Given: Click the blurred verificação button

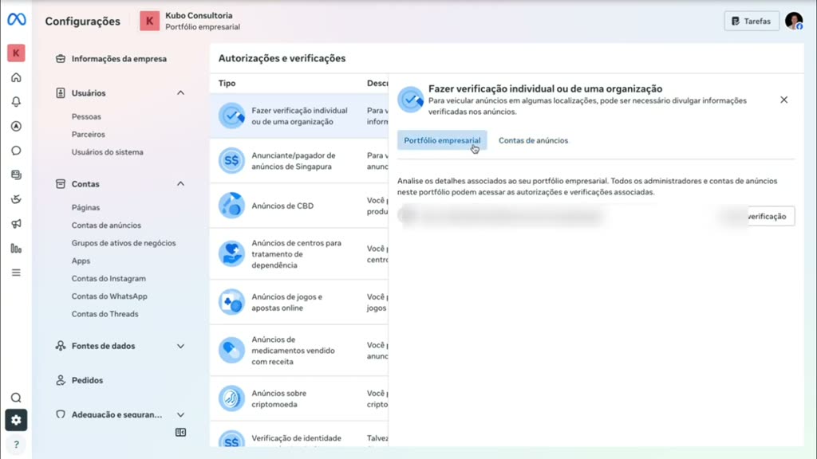Looking at the screenshot, I should pyautogui.click(x=756, y=217).
